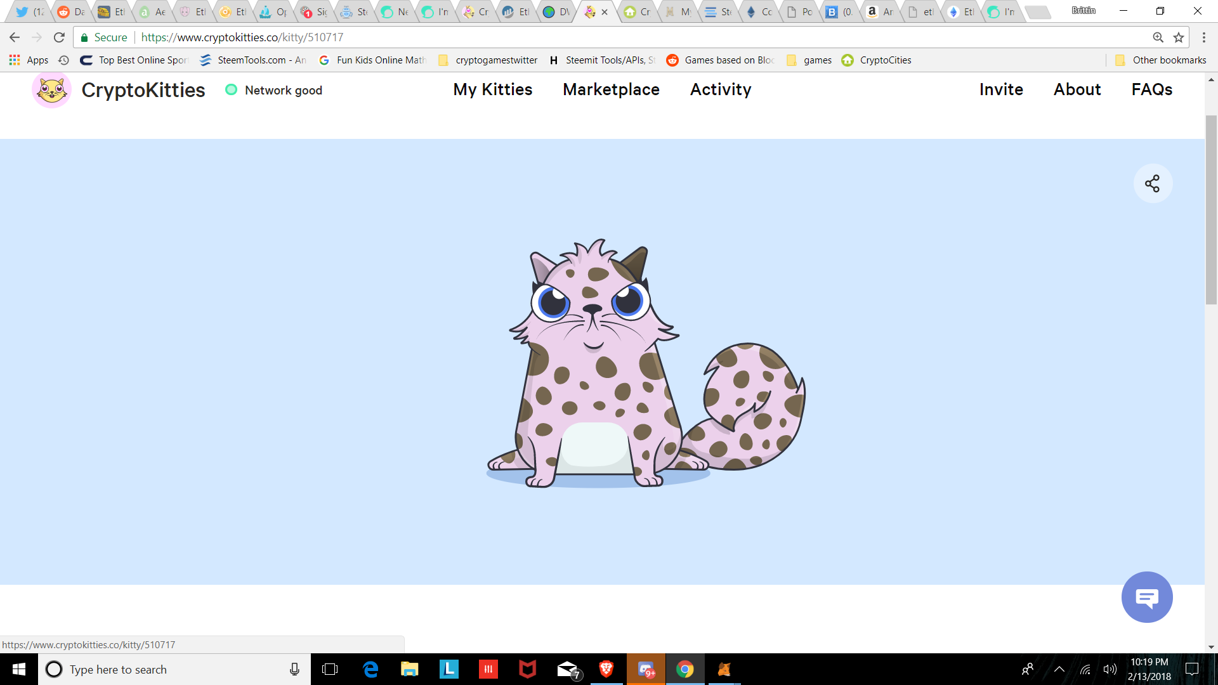Click the Google Chrome taskbar icon
Viewport: 1218px width, 685px height.
(685, 669)
